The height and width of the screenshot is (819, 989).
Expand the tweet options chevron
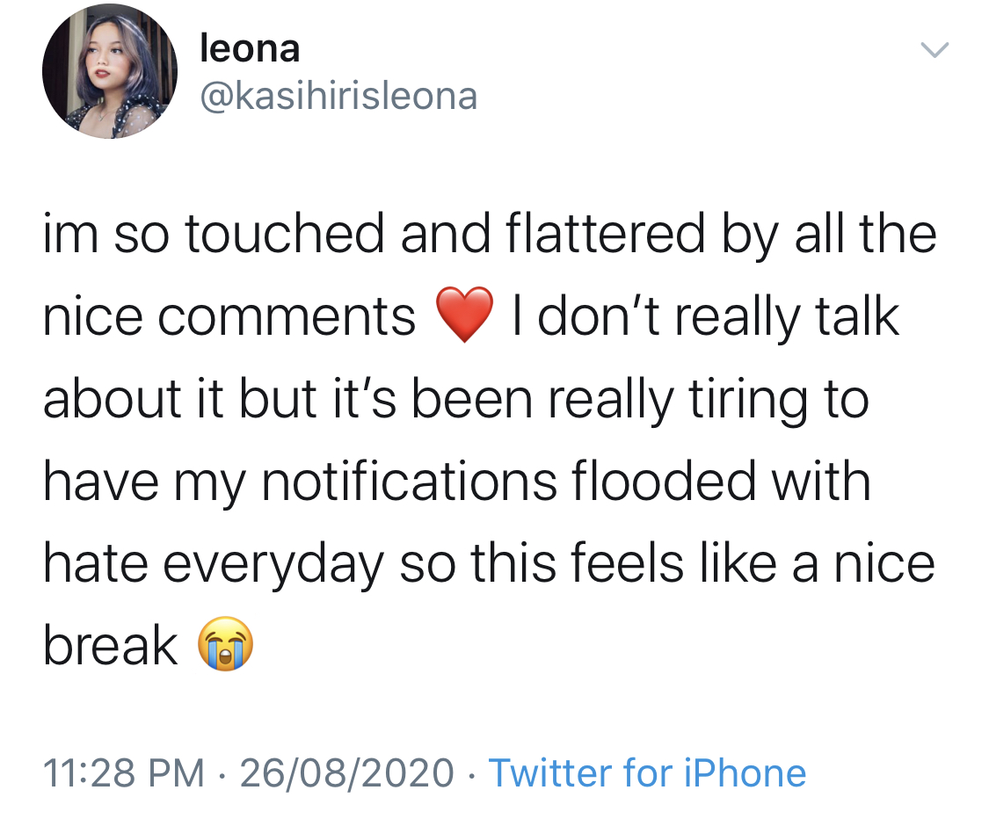click(x=934, y=50)
